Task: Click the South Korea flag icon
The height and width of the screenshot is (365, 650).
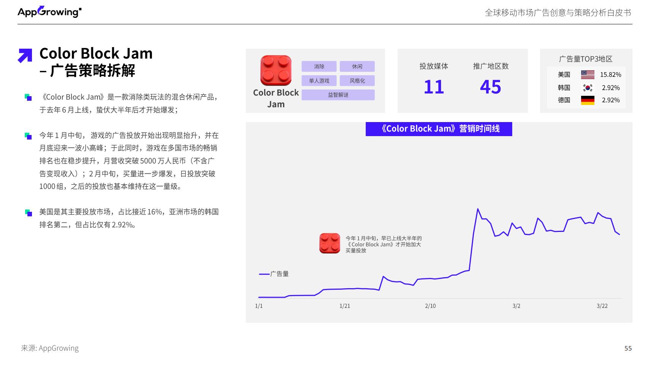Action: 588,88
